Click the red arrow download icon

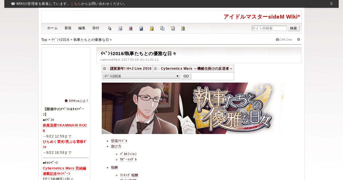131,28
